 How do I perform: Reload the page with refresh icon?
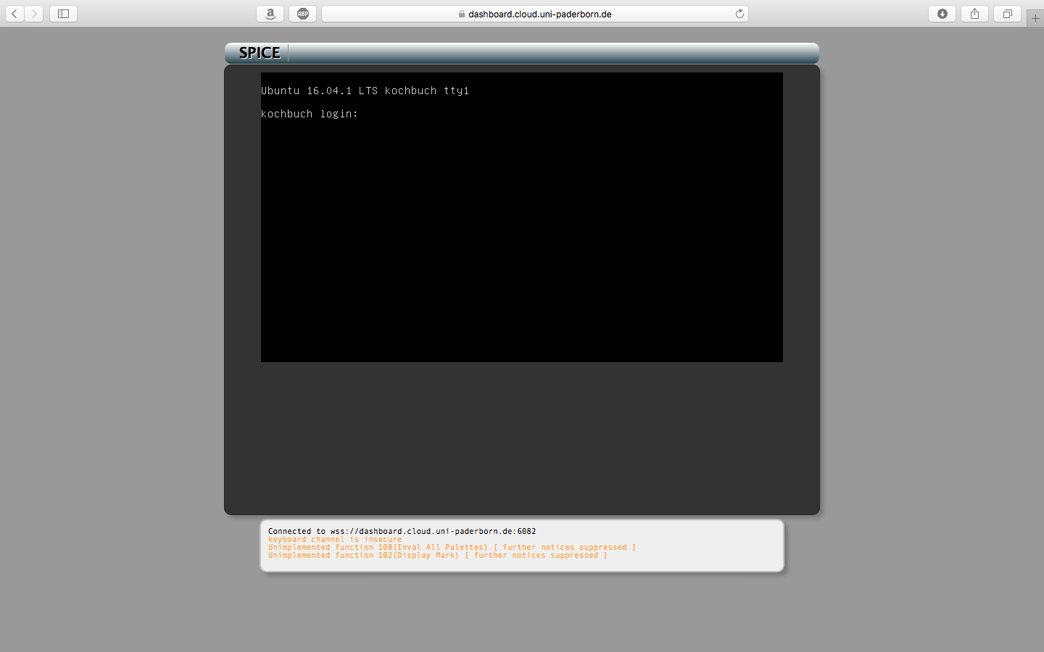click(739, 14)
